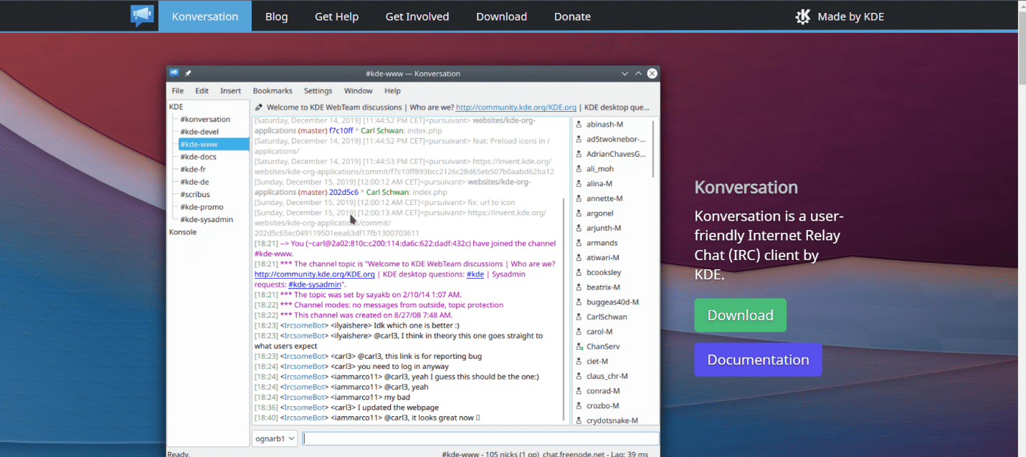Select AdrianChavesG... in nick list

coord(616,154)
